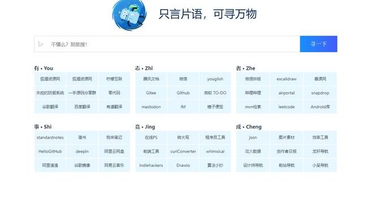The image size is (374, 215).
Task: Open the standardnotes link
Action: [50, 137]
